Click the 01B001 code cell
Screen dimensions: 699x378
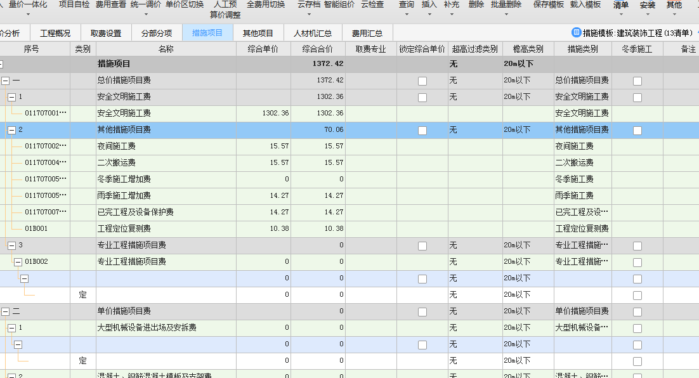click(36, 229)
